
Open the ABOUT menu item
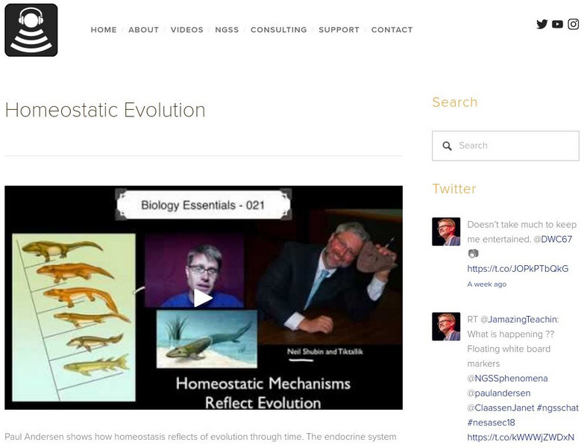point(143,30)
